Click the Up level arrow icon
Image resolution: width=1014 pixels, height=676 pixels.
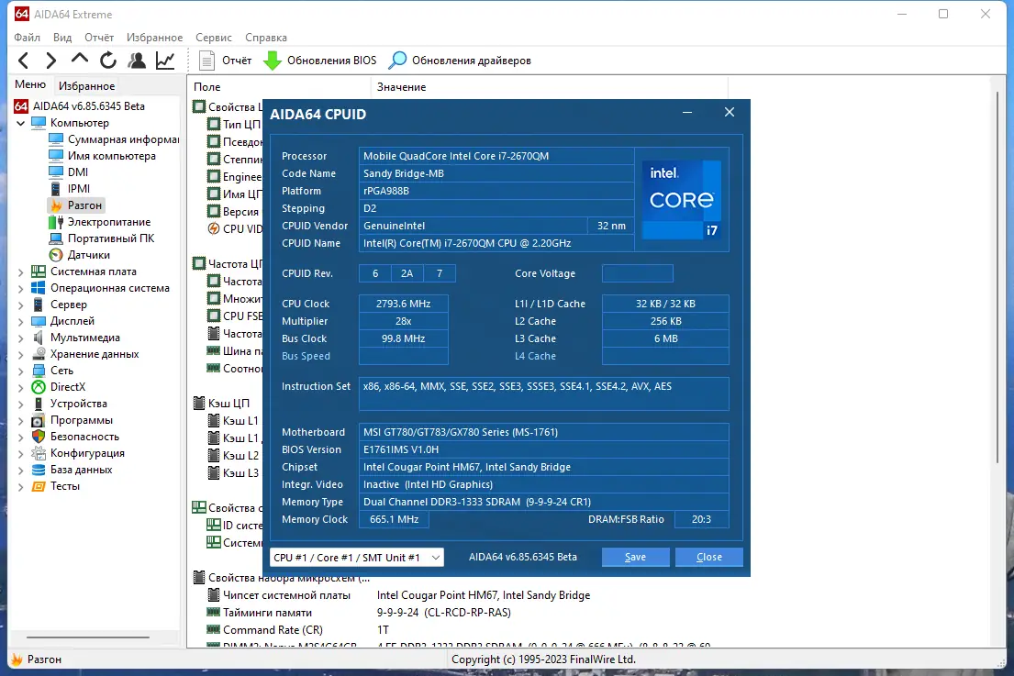80,60
